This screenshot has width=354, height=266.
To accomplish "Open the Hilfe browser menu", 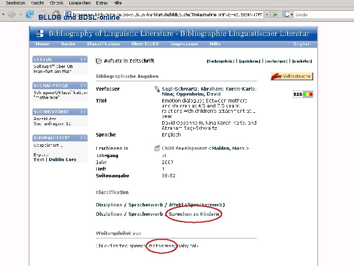I will tap(118, 3).
